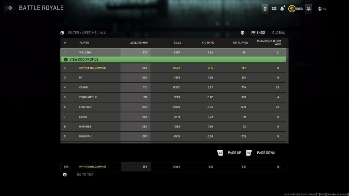349x196 pixels.
Task: Click WALDERX score/min value 379
Action: 145,53
